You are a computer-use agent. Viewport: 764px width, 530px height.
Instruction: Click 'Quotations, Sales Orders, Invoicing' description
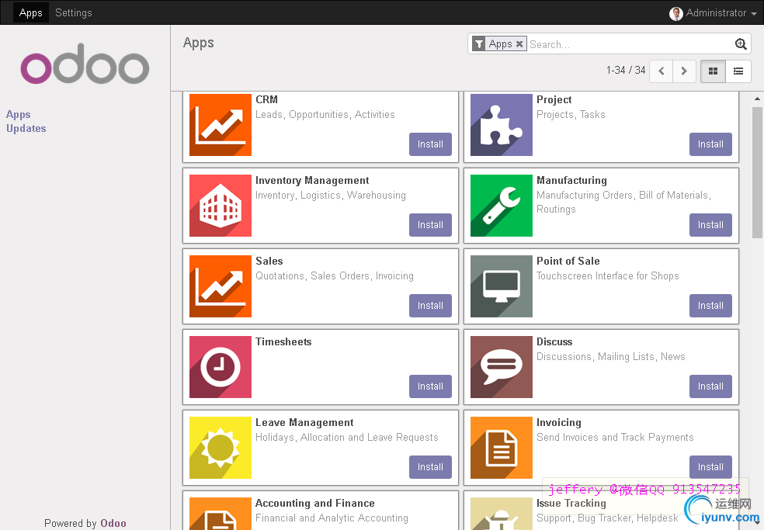click(334, 275)
